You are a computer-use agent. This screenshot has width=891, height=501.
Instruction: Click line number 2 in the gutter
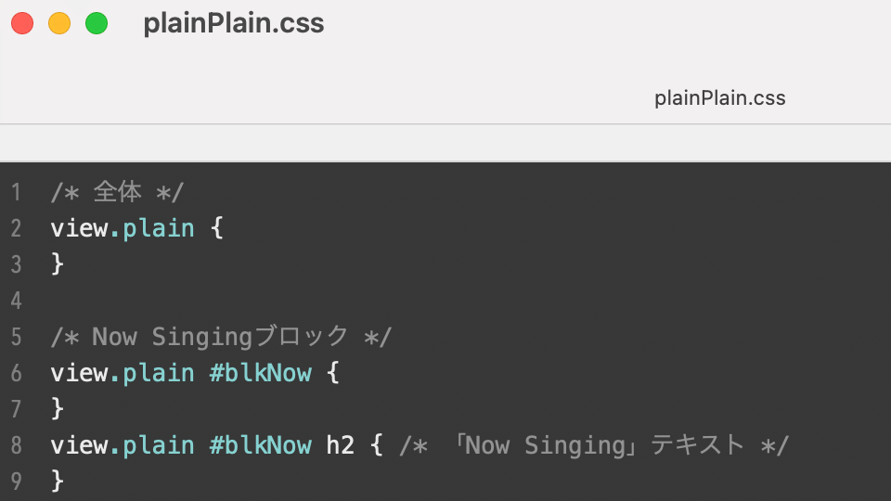coord(16,228)
